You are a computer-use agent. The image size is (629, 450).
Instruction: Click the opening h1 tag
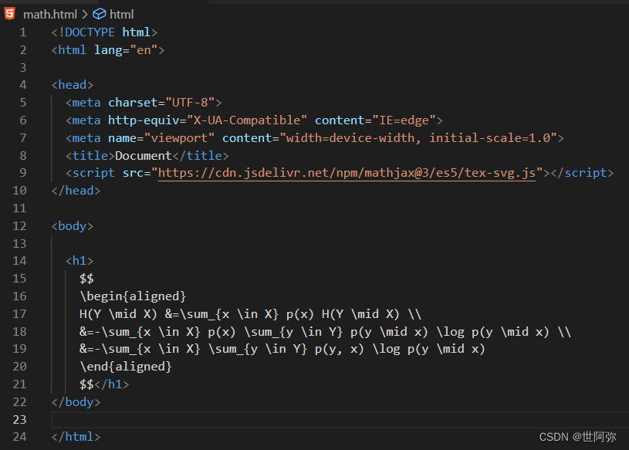tap(79, 261)
